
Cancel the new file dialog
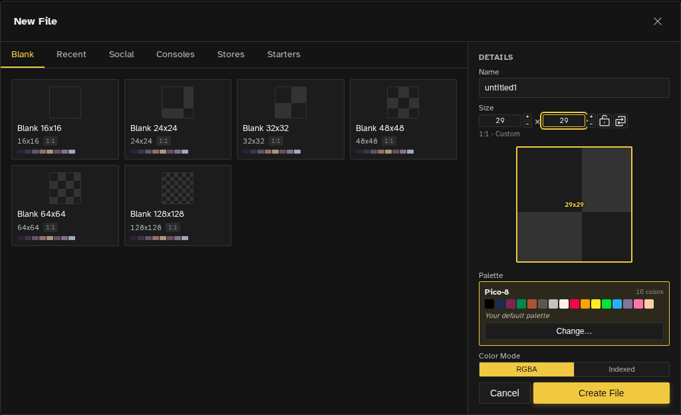coord(504,393)
